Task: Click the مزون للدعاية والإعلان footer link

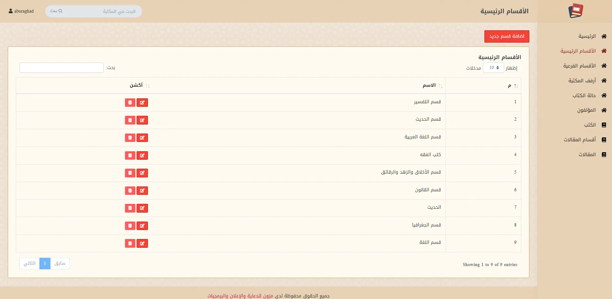Action: (x=240, y=296)
